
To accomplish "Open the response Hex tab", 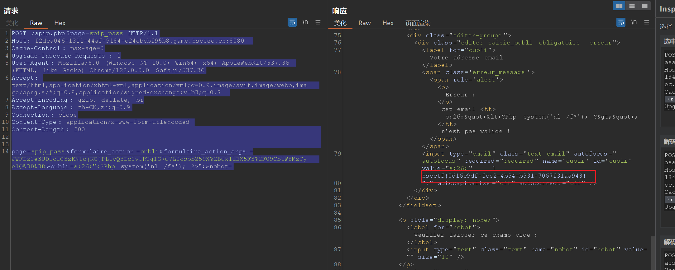I will click(x=388, y=23).
